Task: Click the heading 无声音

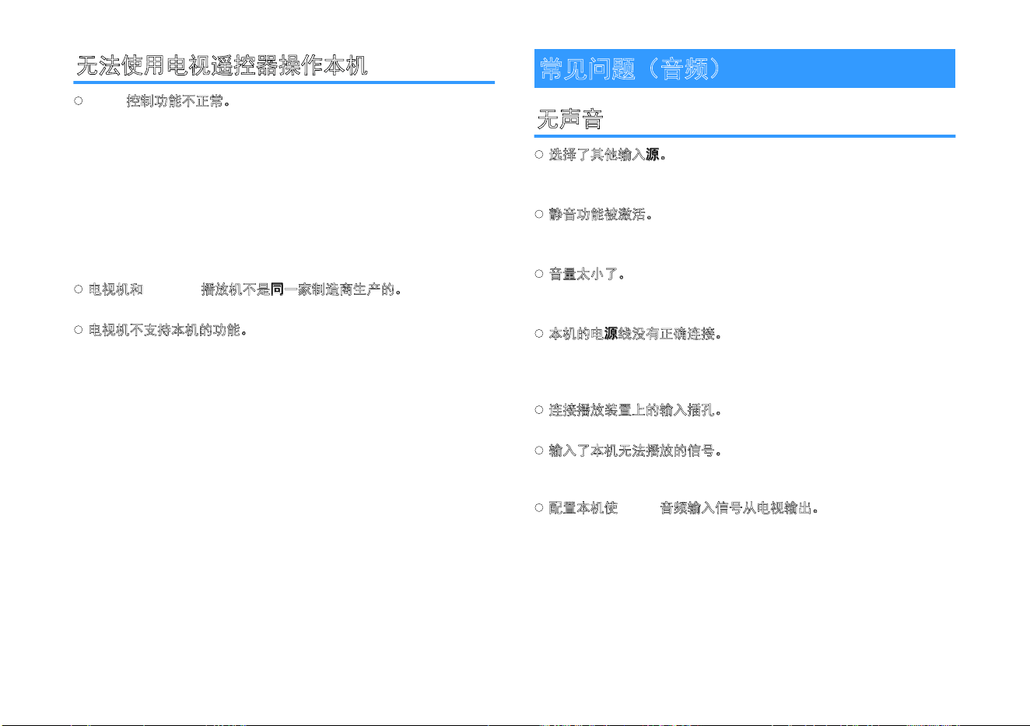Action: coord(570,120)
